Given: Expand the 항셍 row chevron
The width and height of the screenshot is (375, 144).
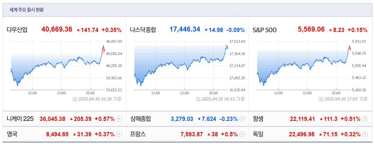Looking at the screenshot, I should tap(365, 119).
